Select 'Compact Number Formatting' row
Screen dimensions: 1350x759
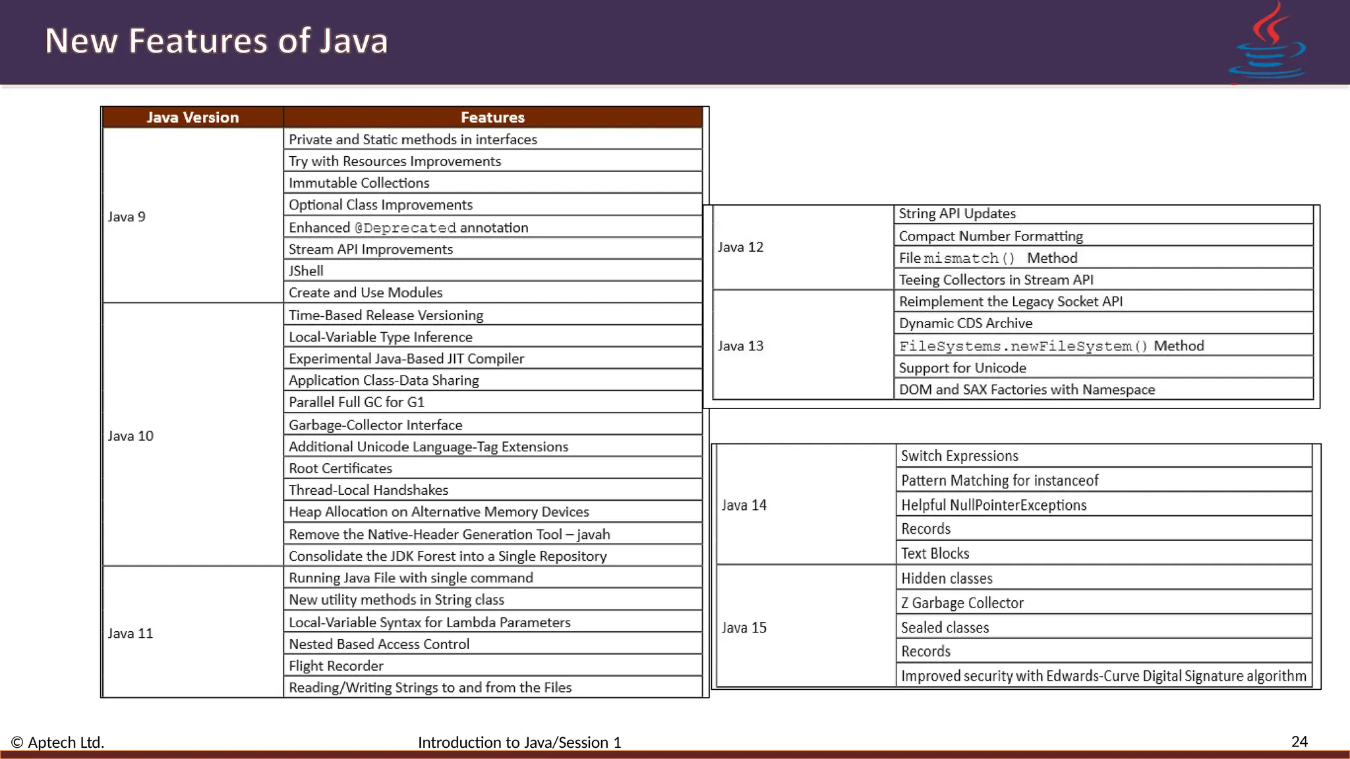[991, 236]
